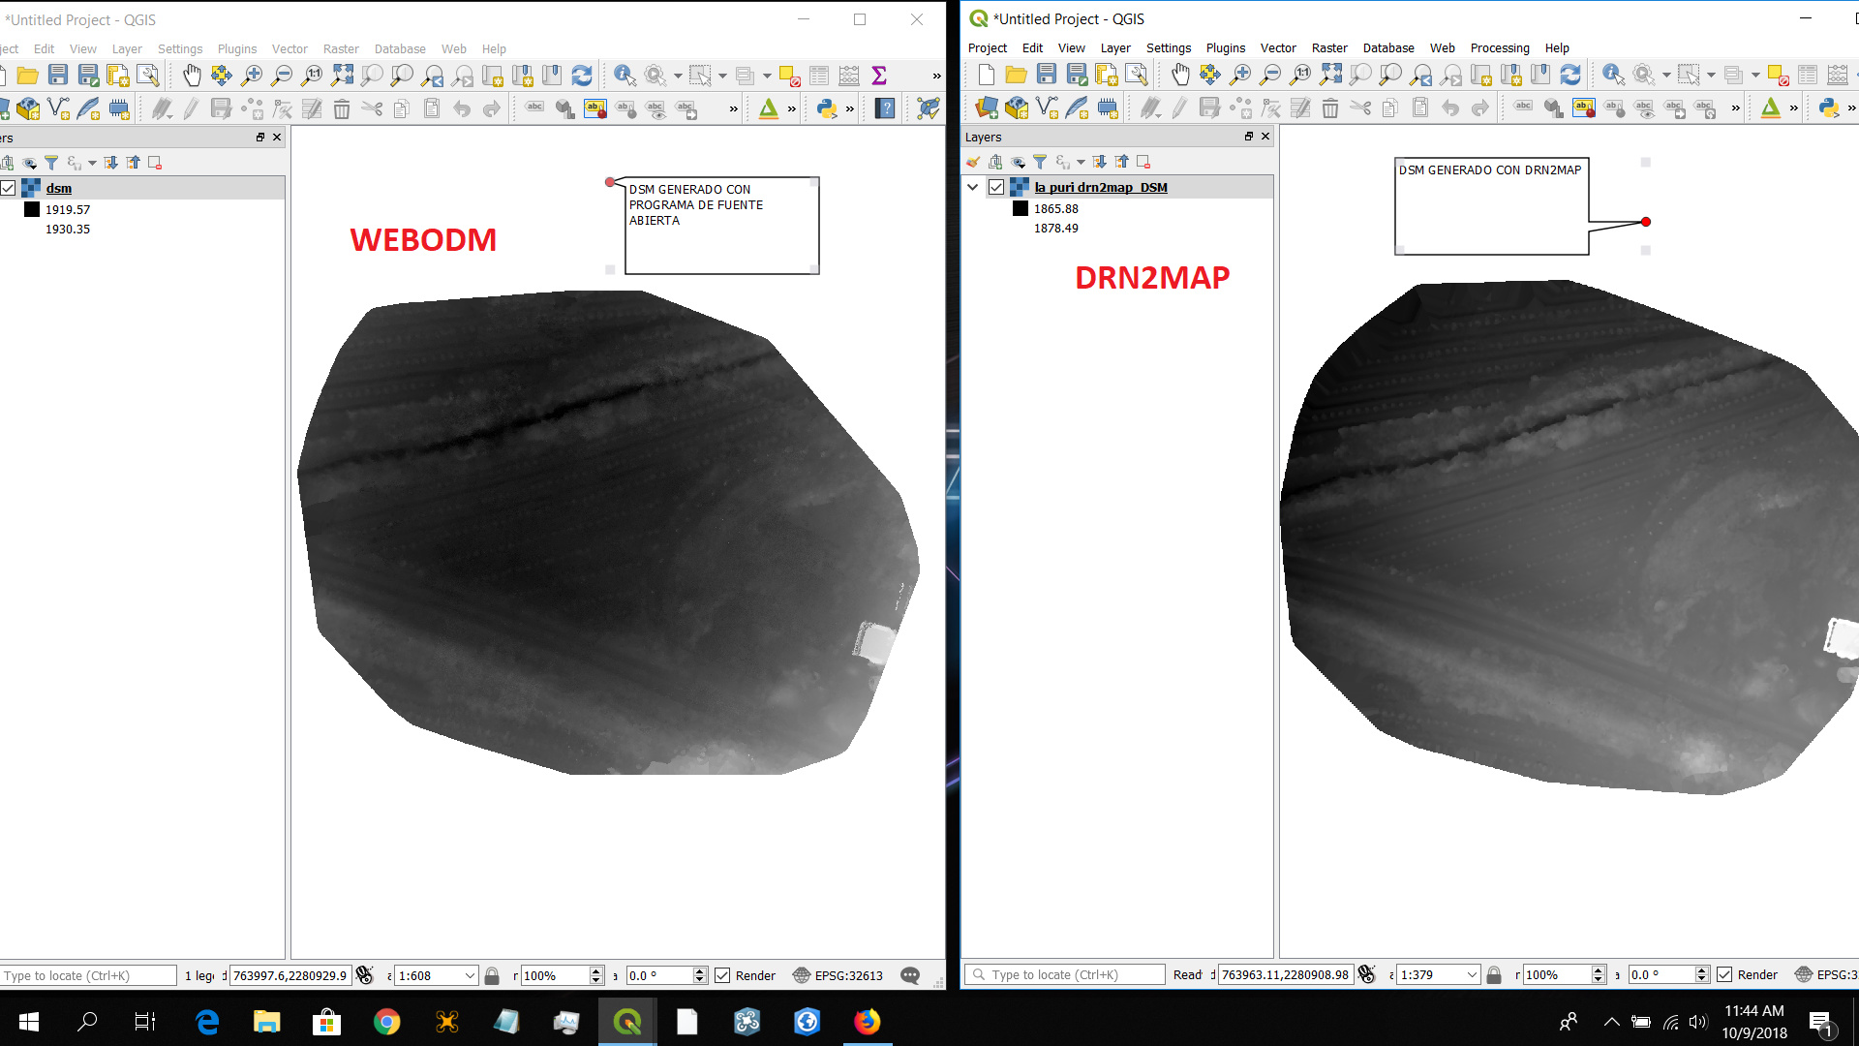This screenshot has height=1046, width=1859.
Task: Disable the Render checkbox in the status bar
Action: [1724, 974]
